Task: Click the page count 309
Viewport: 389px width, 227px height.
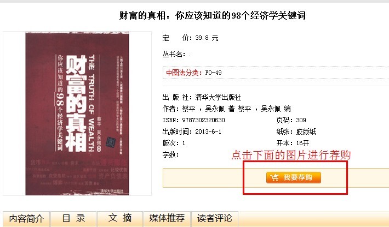Action: click(x=301, y=120)
